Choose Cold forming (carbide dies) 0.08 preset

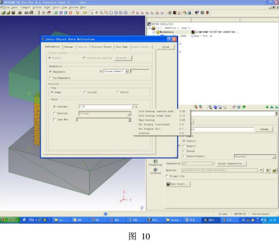pos(161,111)
